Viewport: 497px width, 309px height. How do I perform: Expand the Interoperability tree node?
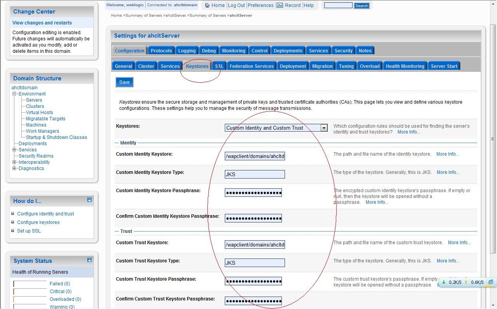click(x=14, y=162)
